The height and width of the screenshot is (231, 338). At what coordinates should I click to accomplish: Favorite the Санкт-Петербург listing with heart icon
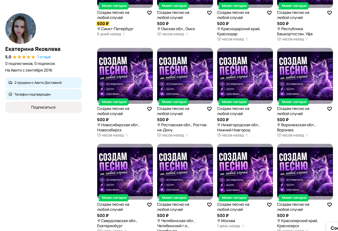click(x=149, y=13)
